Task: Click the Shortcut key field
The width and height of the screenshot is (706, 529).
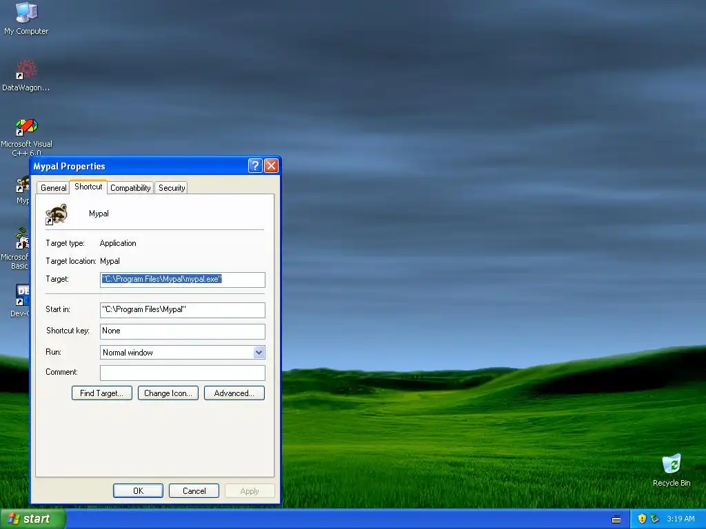Action: pyautogui.click(x=182, y=331)
